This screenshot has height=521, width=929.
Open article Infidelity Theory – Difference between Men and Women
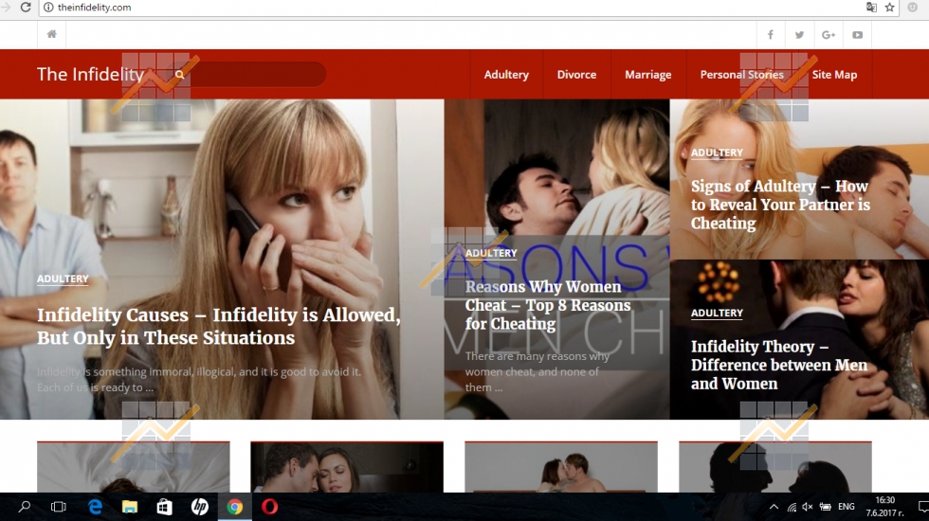point(778,366)
